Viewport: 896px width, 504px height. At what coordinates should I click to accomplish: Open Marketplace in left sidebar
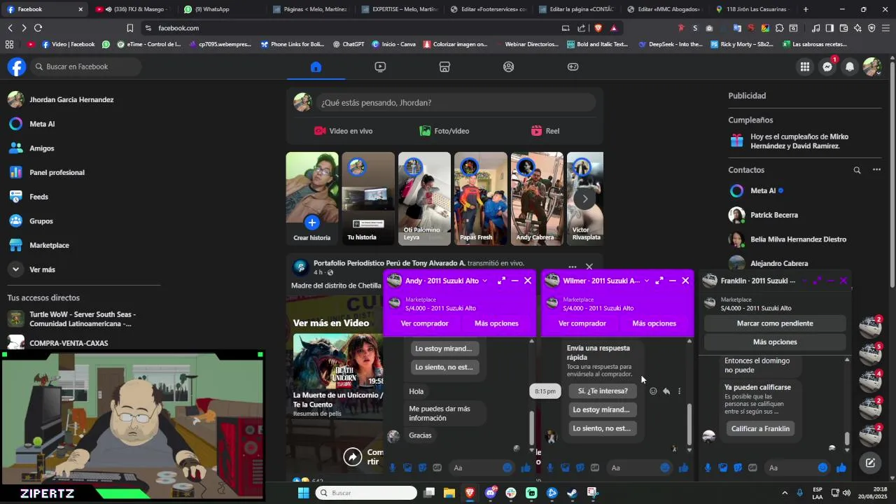coord(49,245)
